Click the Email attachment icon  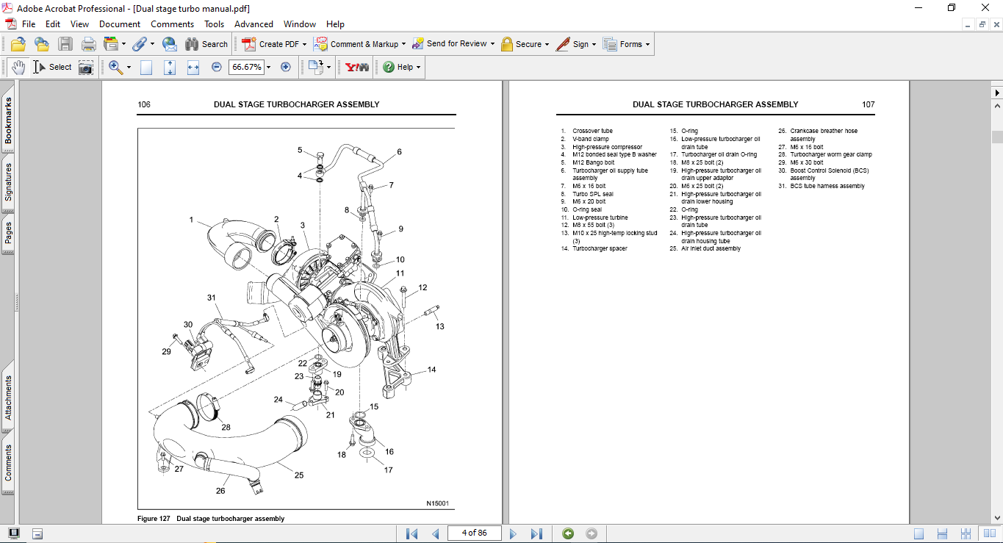tap(170, 44)
